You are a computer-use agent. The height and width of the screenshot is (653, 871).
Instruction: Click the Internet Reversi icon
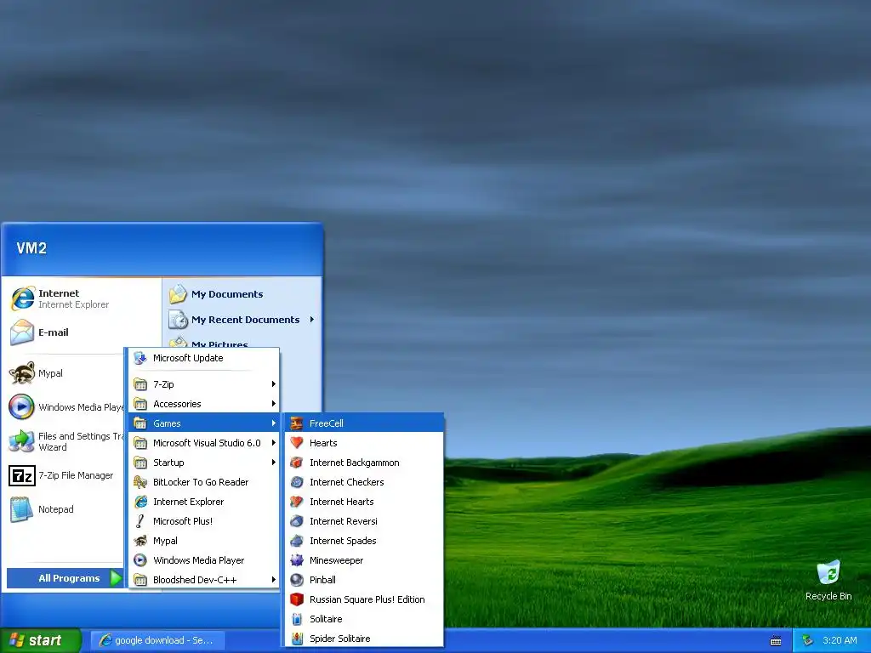pos(297,521)
